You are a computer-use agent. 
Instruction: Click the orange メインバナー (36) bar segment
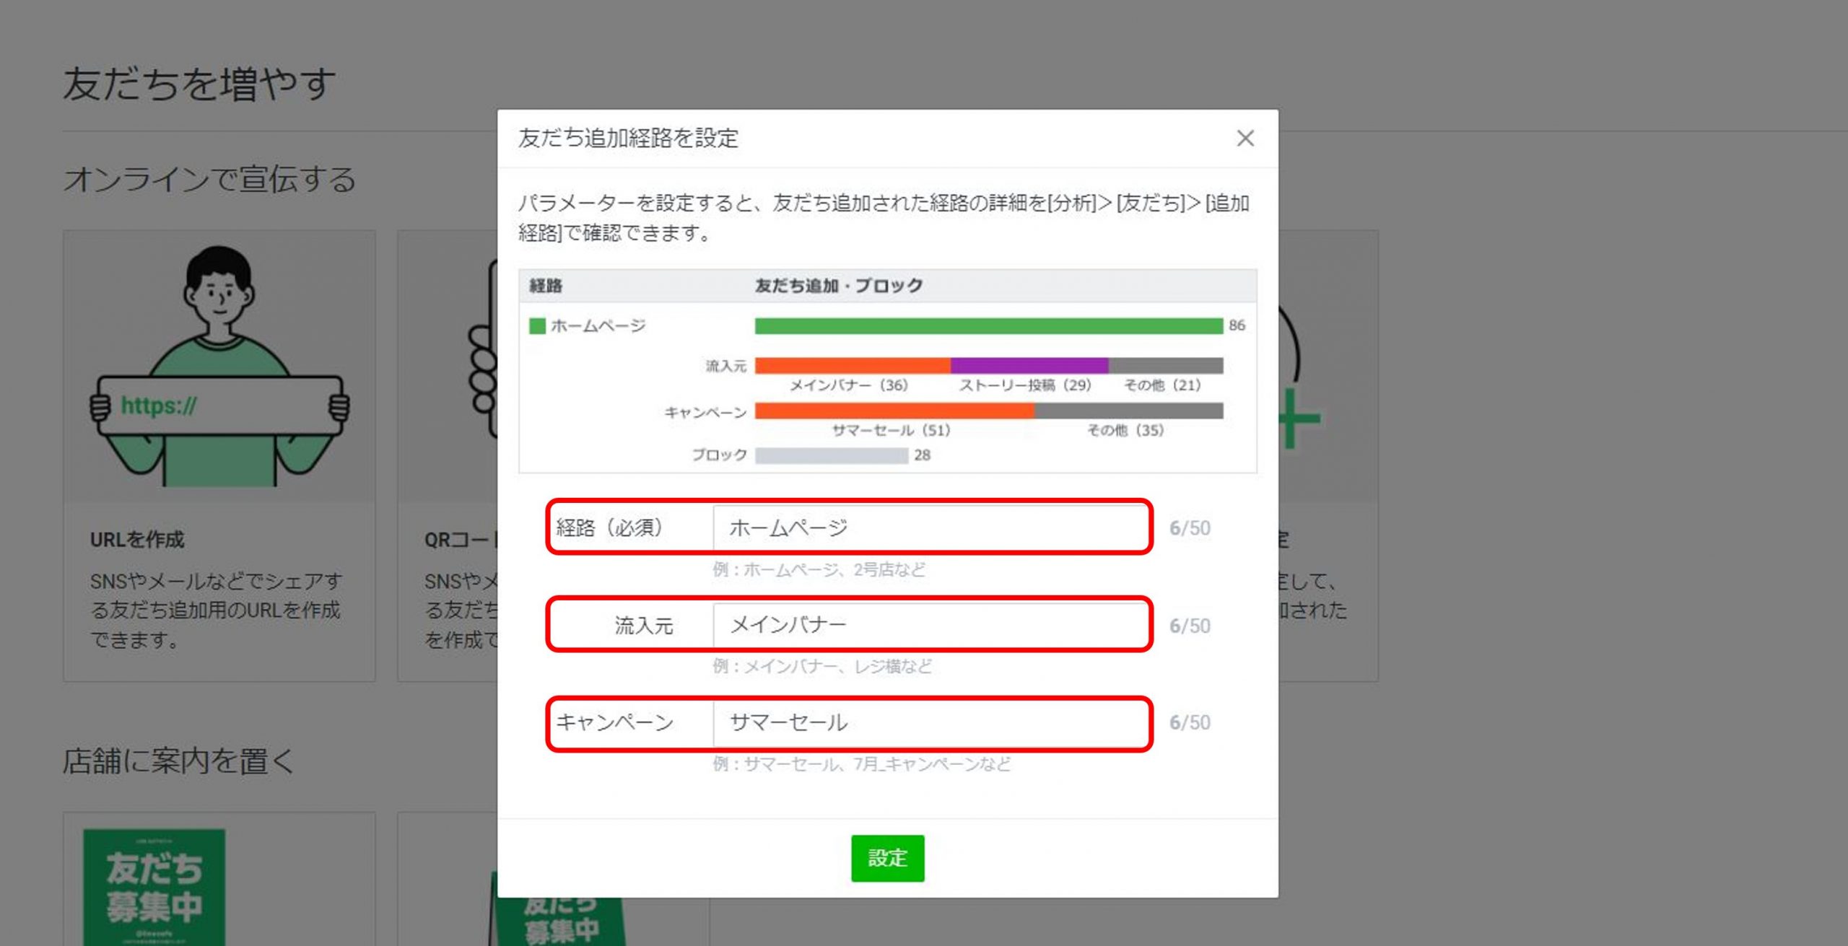pos(853,366)
